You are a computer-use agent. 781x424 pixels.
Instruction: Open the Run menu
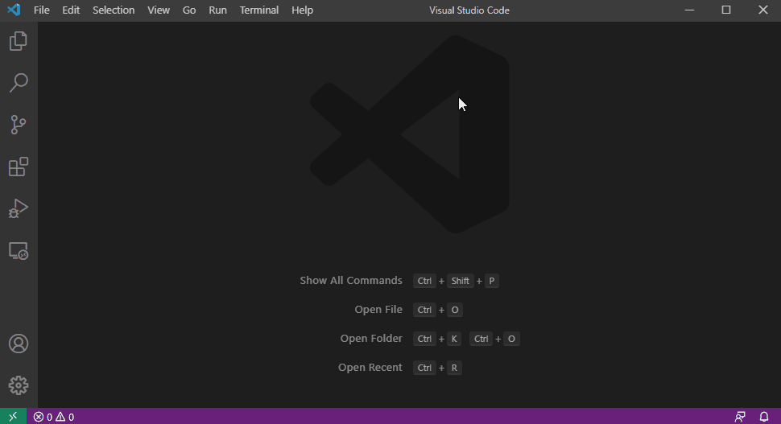217,10
